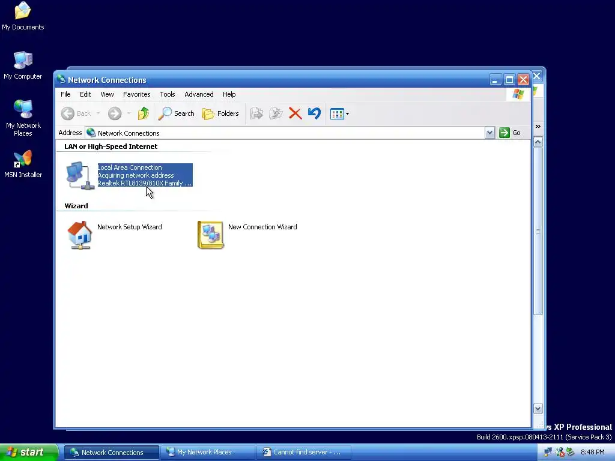
Task: Select the New Connection Wizard icon
Action: (x=211, y=235)
